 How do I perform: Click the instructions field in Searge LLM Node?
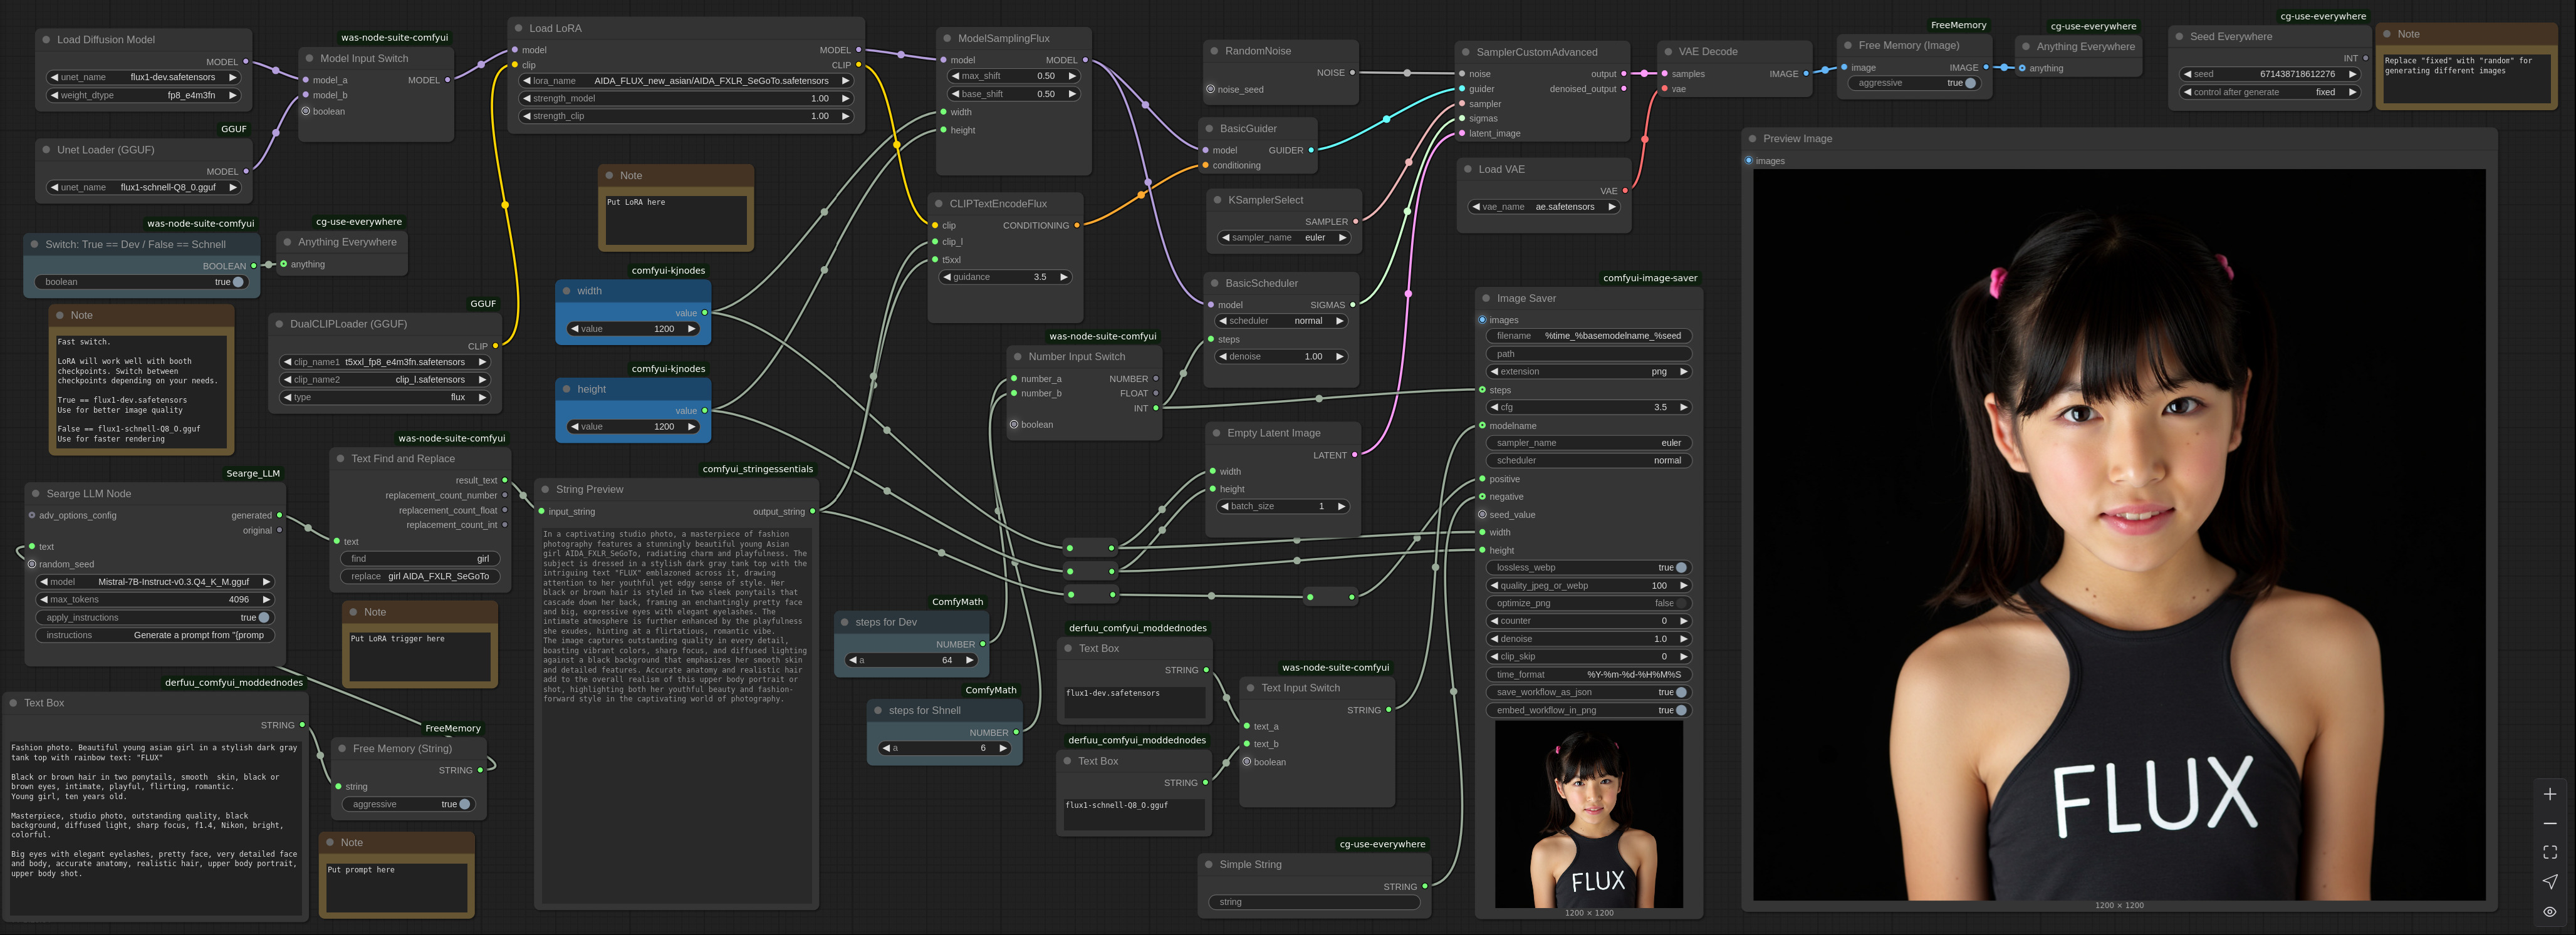155,635
